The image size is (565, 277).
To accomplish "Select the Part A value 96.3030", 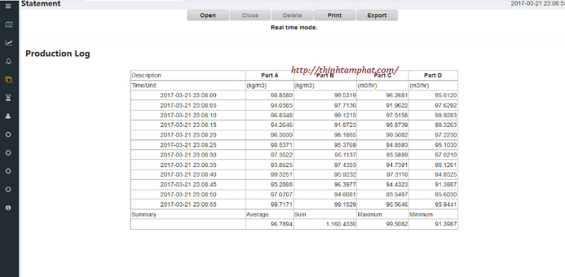I will [281, 135].
